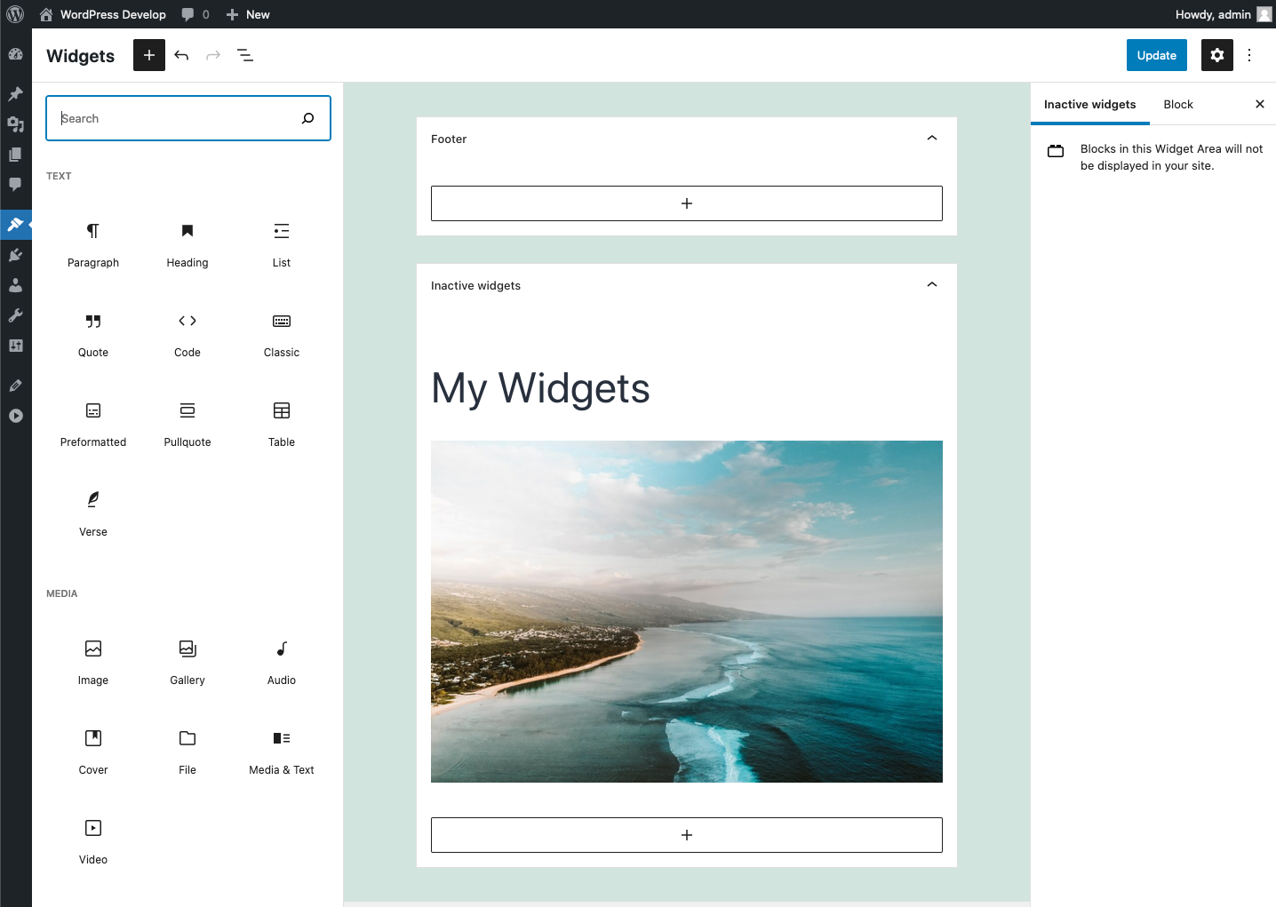Open the New content menu
Image resolution: width=1276 pixels, height=907 pixels.
coord(248,14)
